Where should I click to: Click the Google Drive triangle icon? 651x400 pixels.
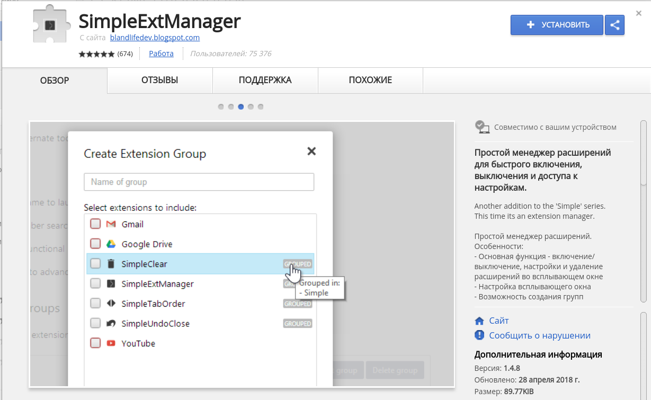(111, 244)
